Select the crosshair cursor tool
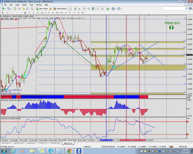Screen dimensions: 193x154 [x=7, y=13]
